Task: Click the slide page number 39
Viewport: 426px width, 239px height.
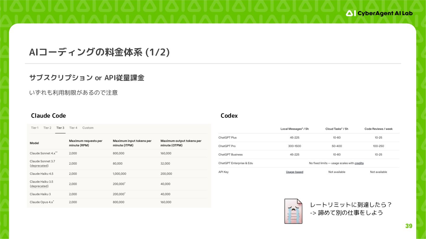Action: tap(409, 226)
